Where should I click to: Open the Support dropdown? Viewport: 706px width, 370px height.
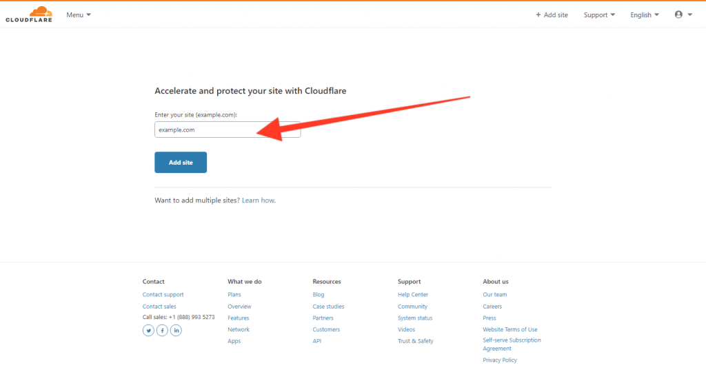[599, 15]
